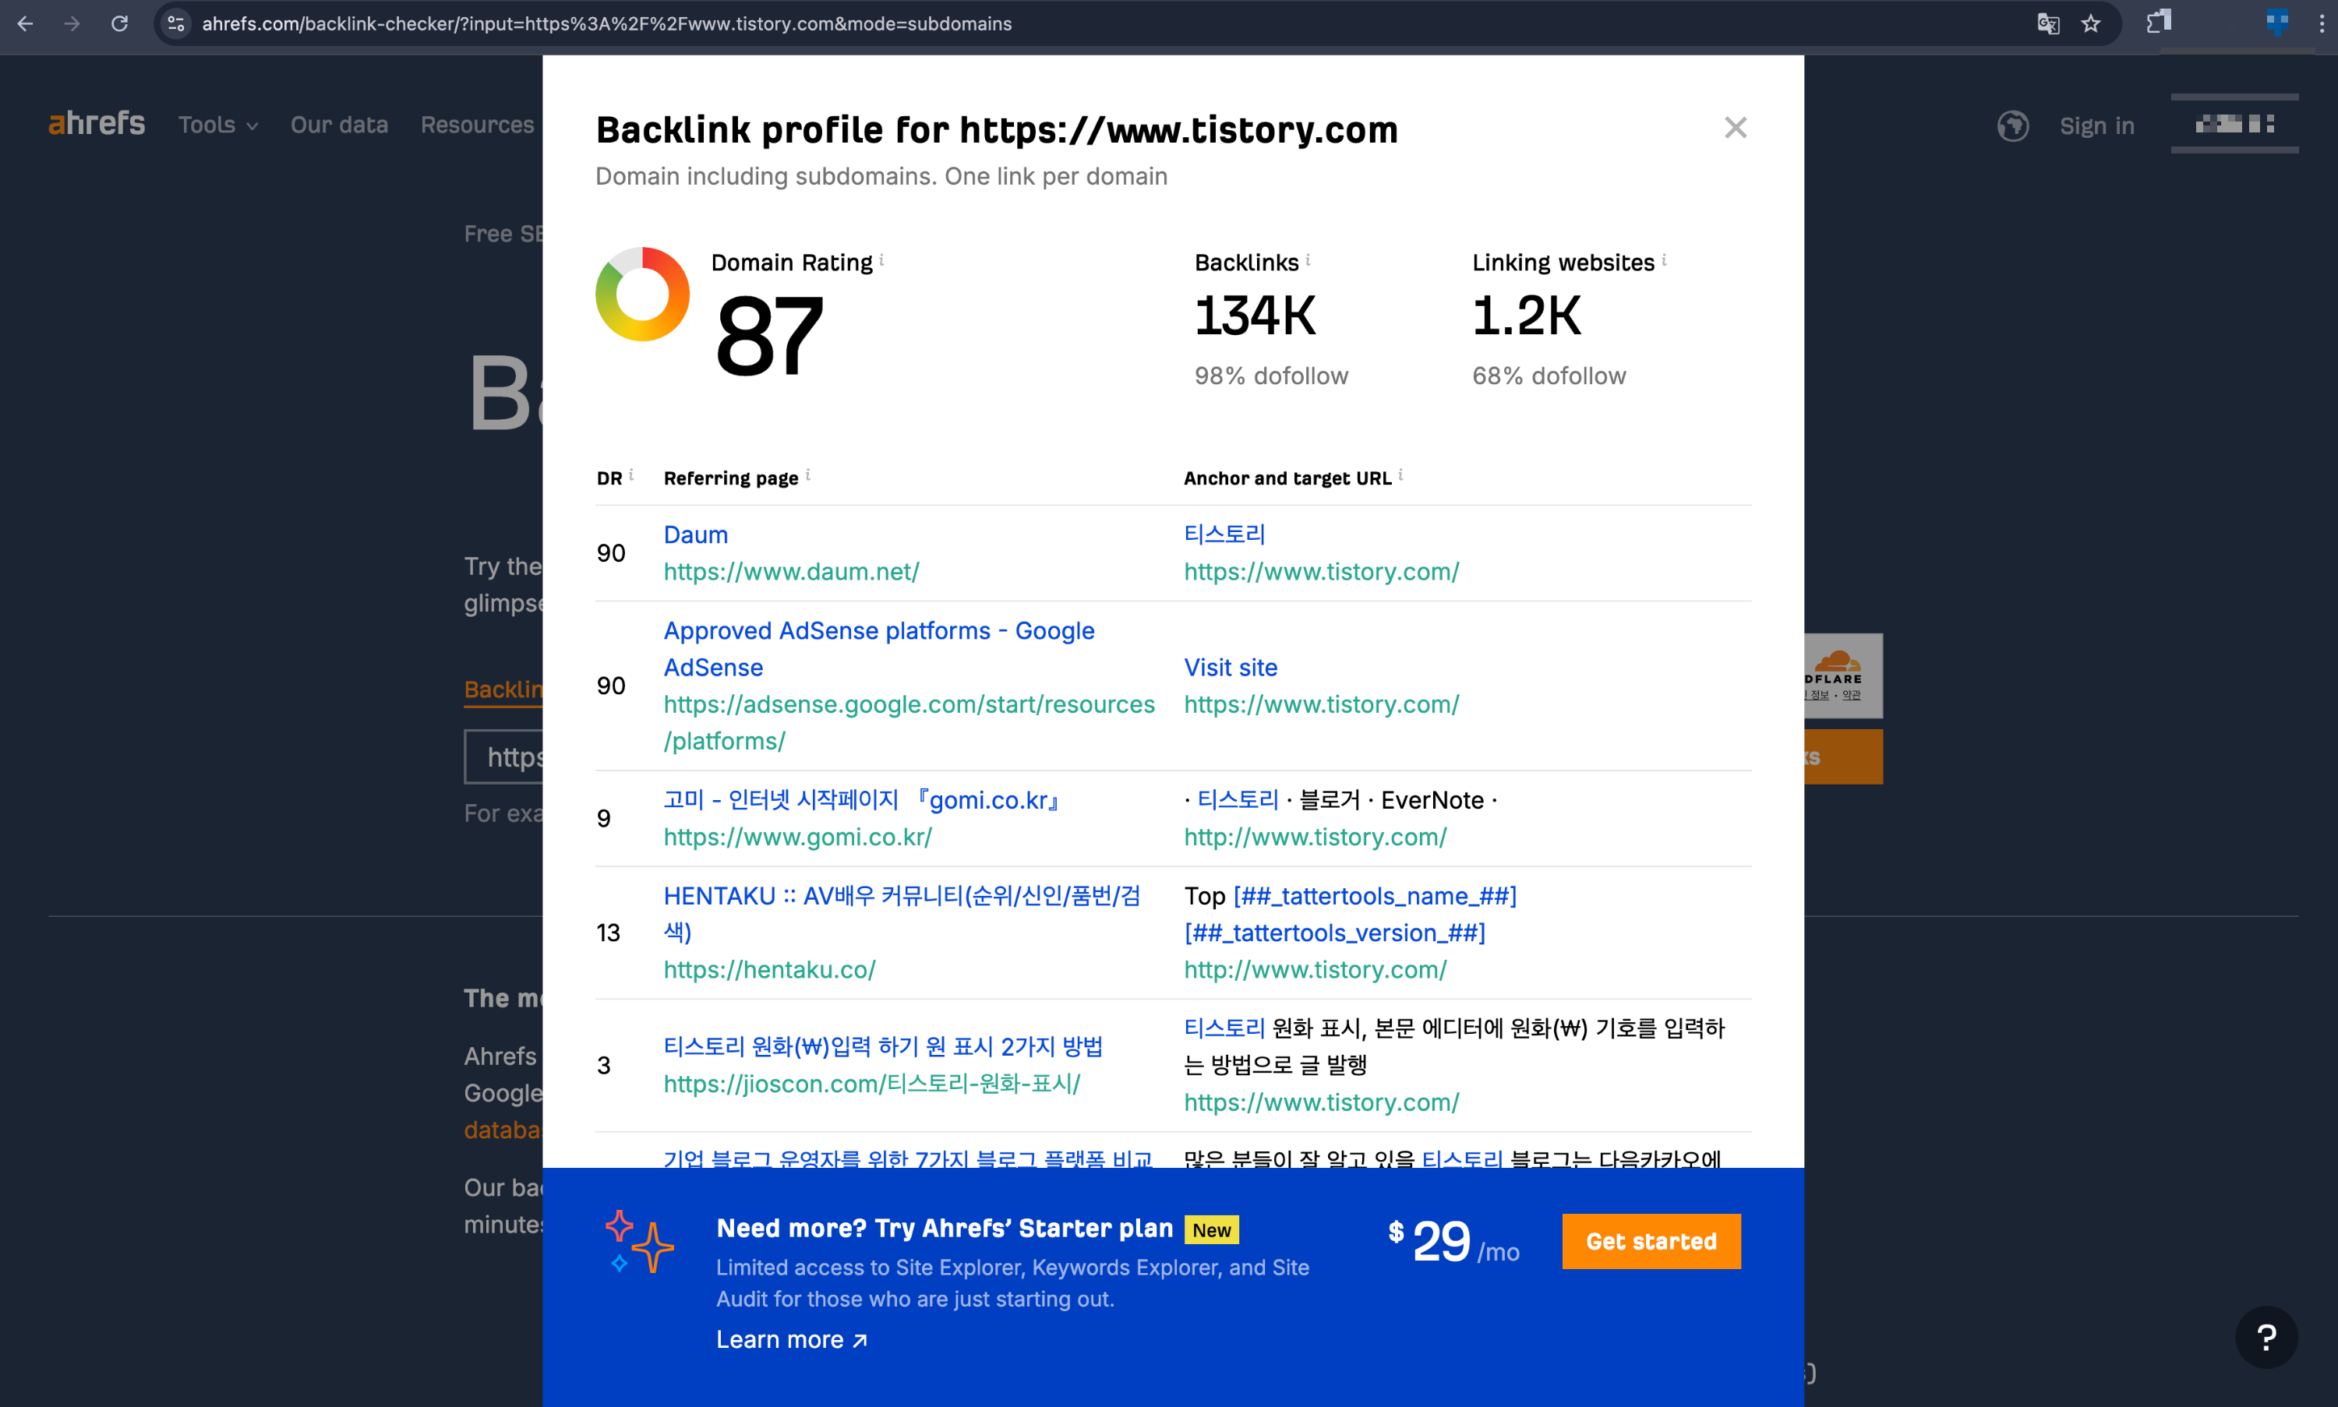Click Learn more link in promo banner
The image size is (2338, 1407).
[x=791, y=1340]
